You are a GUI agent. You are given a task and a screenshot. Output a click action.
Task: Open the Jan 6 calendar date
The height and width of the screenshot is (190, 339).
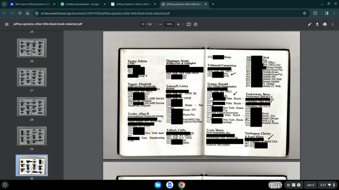click(x=310, y=185)
